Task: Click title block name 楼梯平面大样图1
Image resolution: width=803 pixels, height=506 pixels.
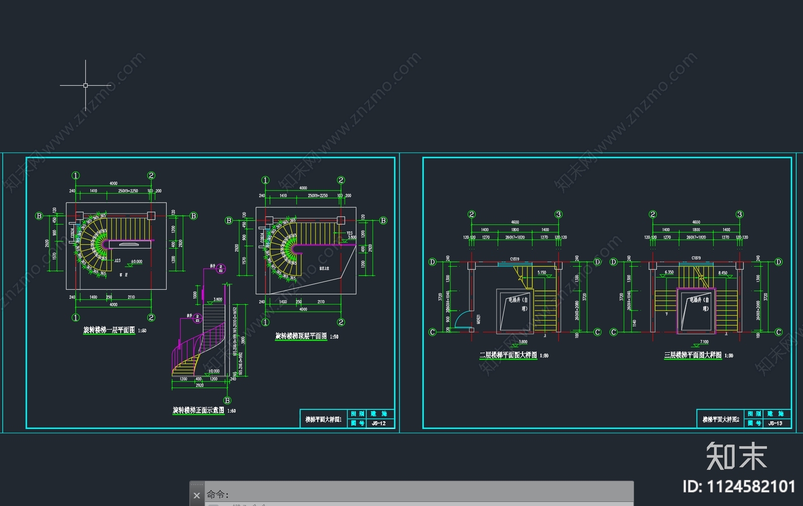Action: [324, 419]
